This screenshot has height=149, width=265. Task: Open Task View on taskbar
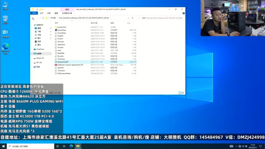(64, 146)
